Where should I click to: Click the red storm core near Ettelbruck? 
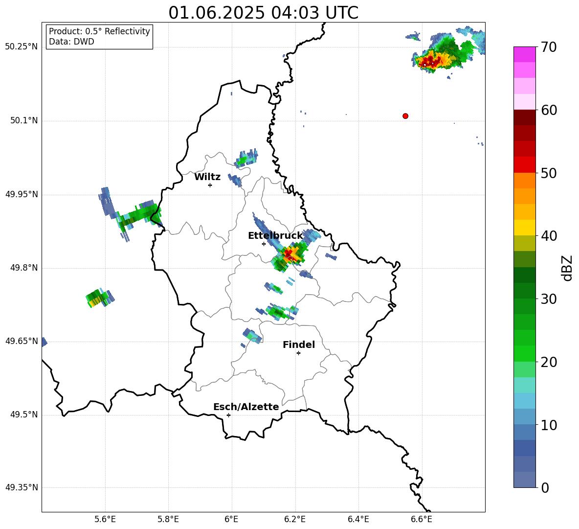(x=290, y=254)
